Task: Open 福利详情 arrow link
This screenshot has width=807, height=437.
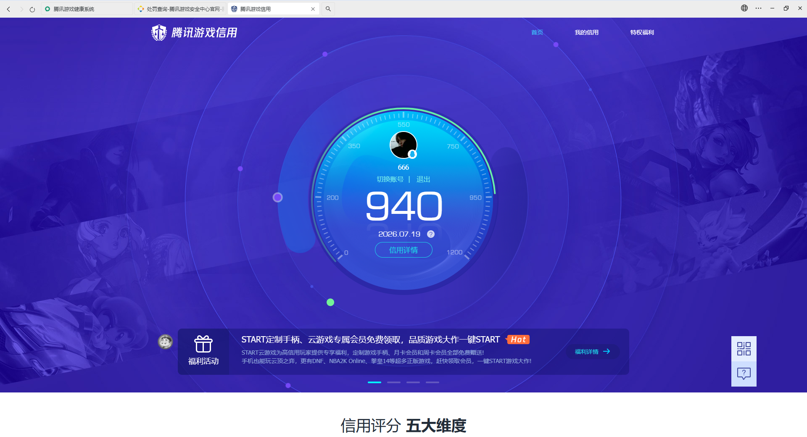Action: (593, 352)
